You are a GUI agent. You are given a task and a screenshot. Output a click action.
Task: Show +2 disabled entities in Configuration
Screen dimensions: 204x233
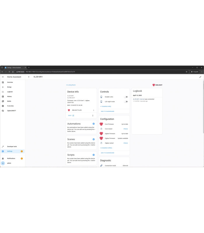click(106, 148)
